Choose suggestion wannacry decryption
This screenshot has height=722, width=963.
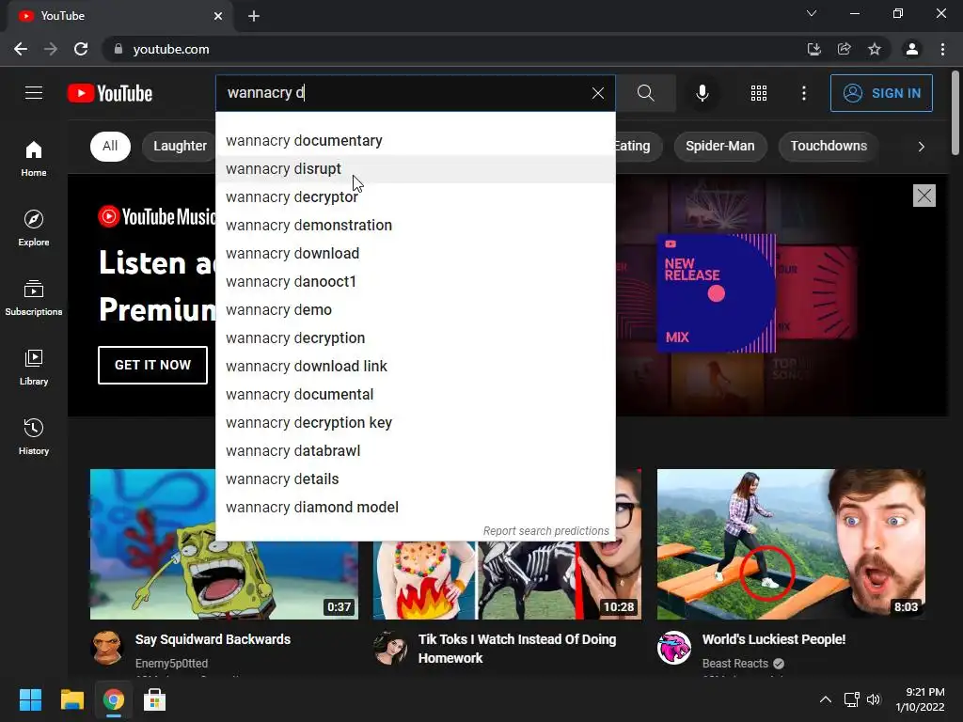click(416, 338)
